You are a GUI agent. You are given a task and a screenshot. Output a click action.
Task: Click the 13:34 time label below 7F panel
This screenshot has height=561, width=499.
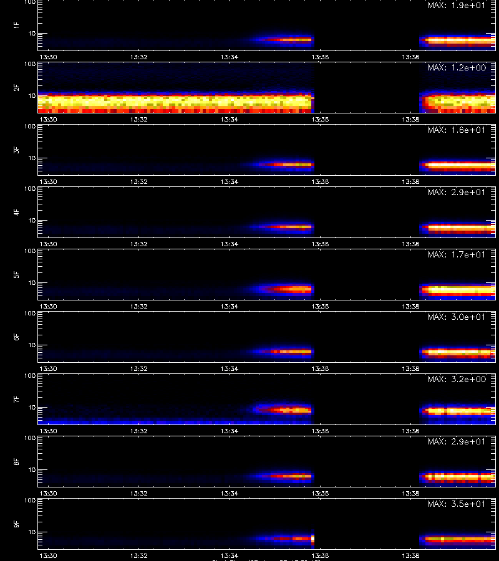tap(229, 431)
